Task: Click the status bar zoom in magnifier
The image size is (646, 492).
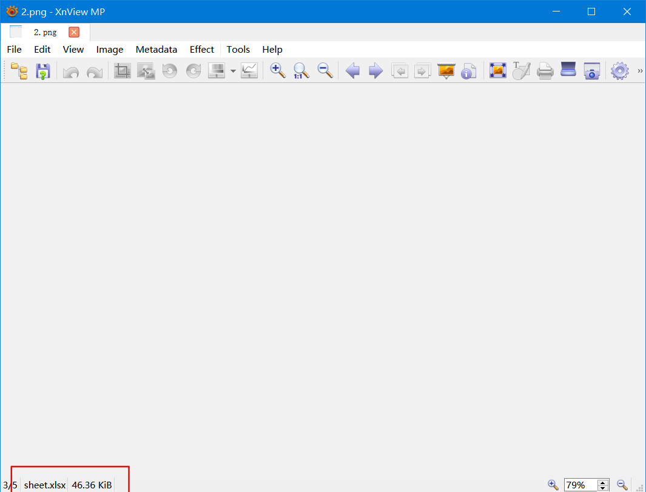Action: (x=553, y=485)
